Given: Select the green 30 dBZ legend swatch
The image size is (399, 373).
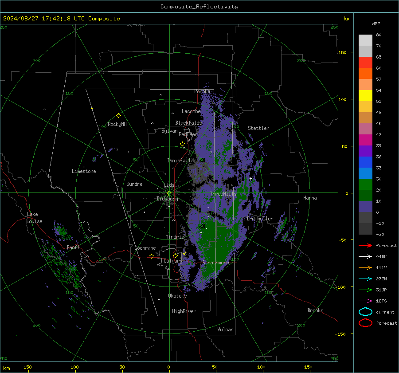Looking at the screenshot, I should click(x=365, y=184).
